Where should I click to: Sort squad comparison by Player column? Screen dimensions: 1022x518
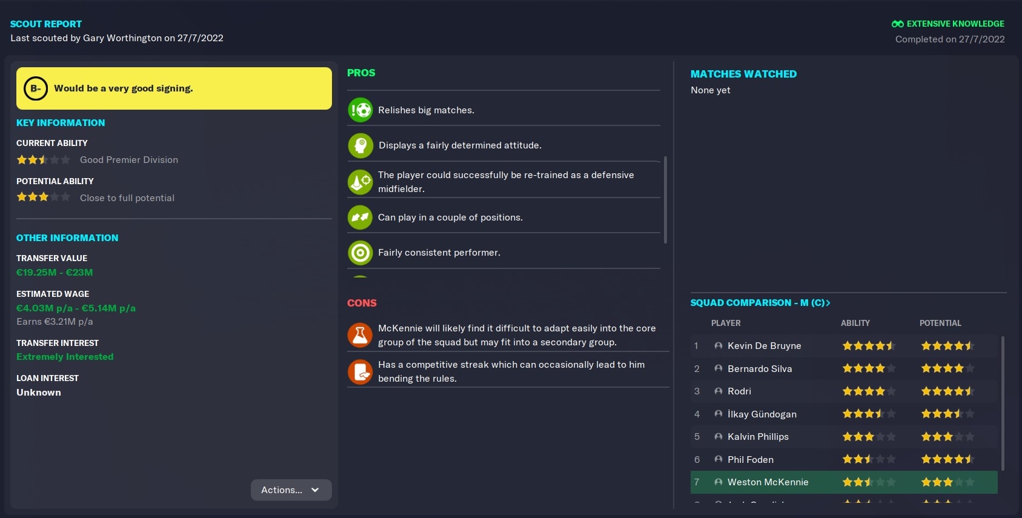click(x=726, y=323)
